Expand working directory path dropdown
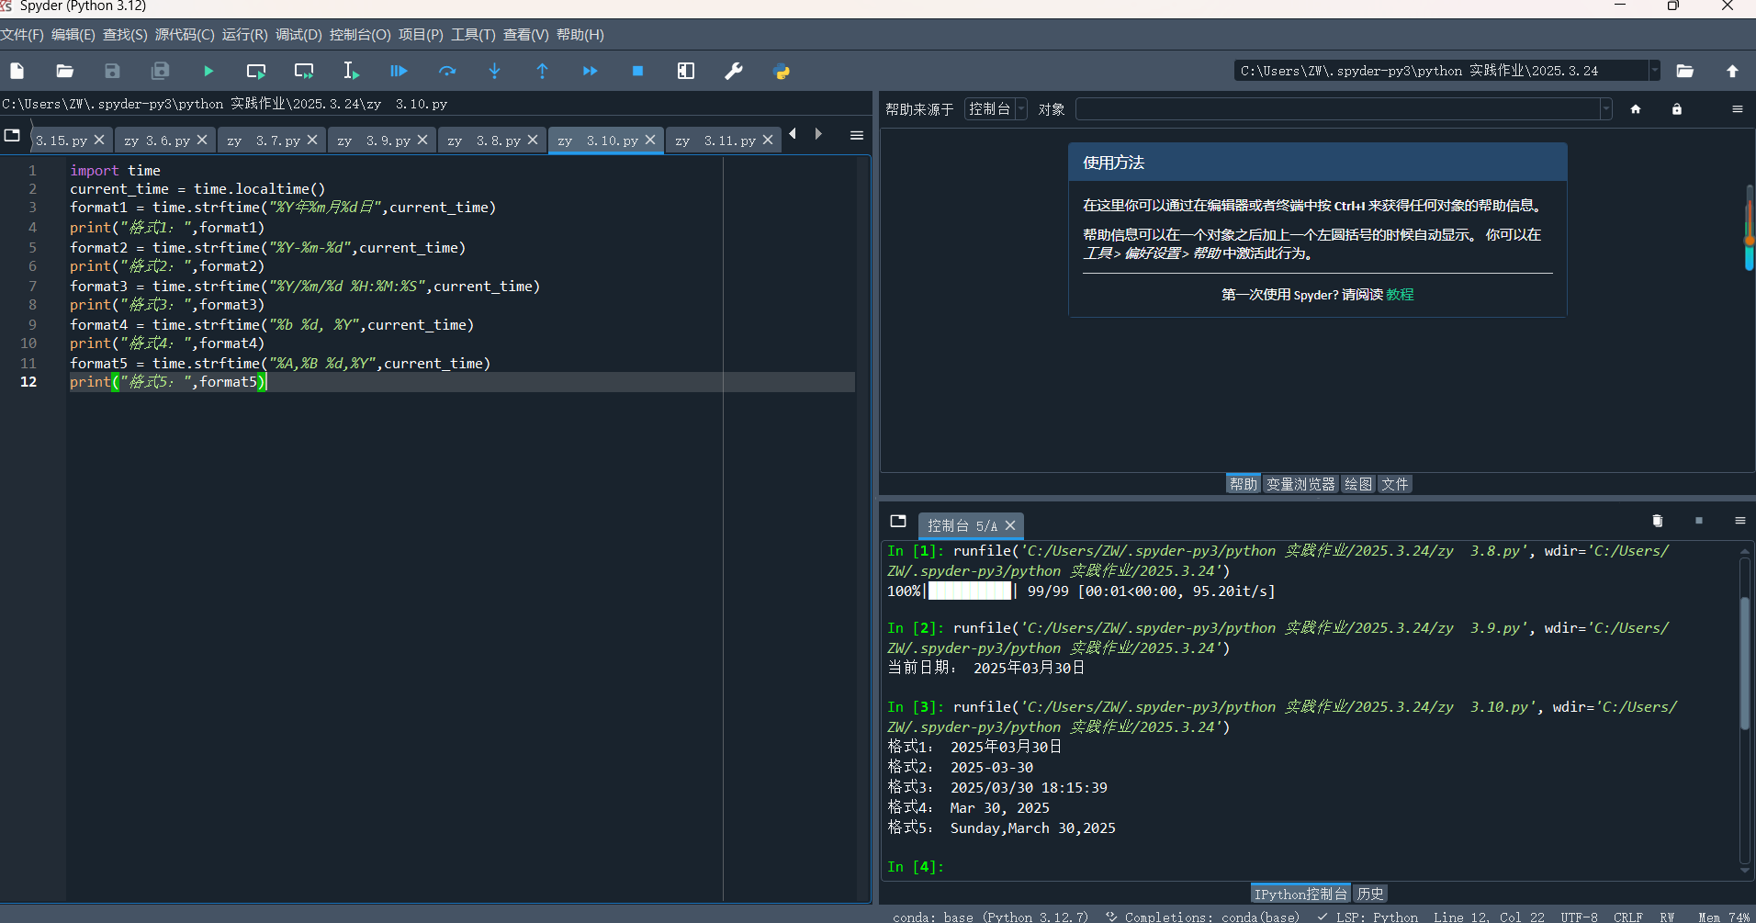Screen dimensions: 1756x923 click(x=1655, y=71)
